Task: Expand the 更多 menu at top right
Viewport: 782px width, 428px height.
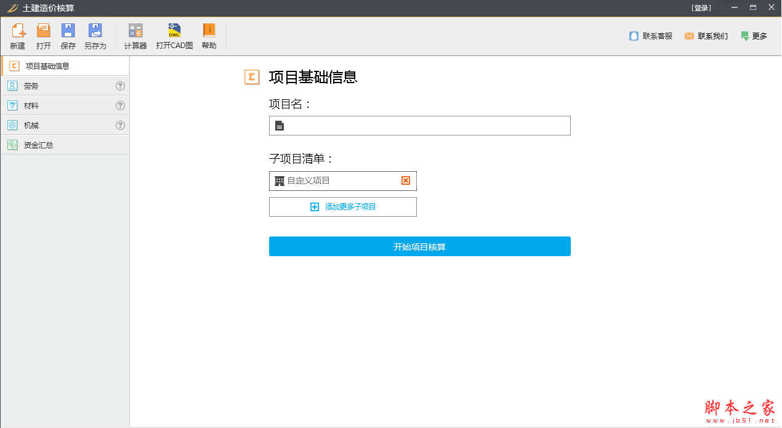Action: coord(754,36)
